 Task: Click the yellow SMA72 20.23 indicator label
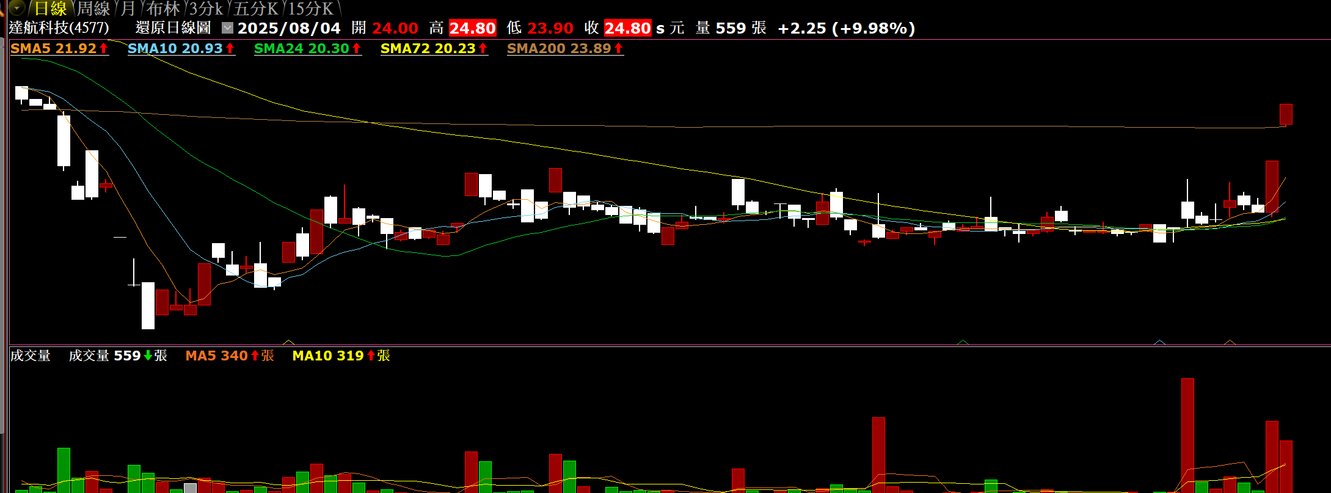point(433,48)
